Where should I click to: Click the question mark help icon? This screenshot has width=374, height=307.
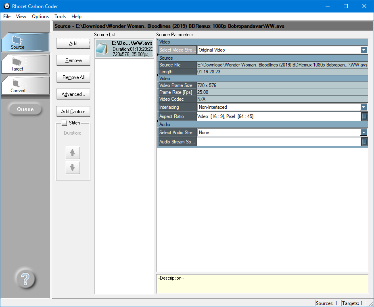coord(25,278)
